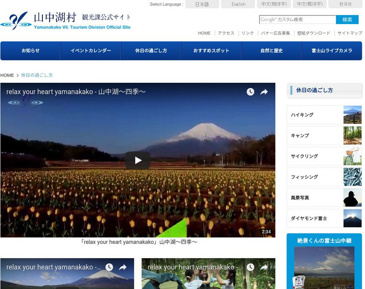Focus the Google カスタム検索 search field

[x=297, y=20]
